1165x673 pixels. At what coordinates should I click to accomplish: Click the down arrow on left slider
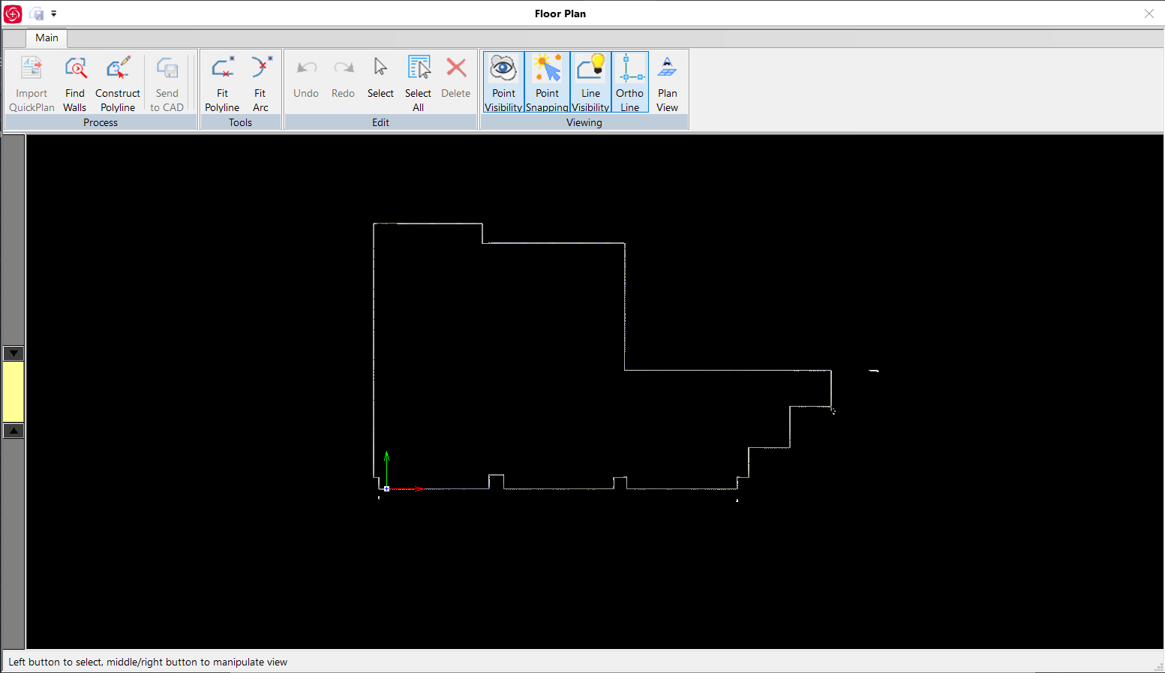point(14,353)
